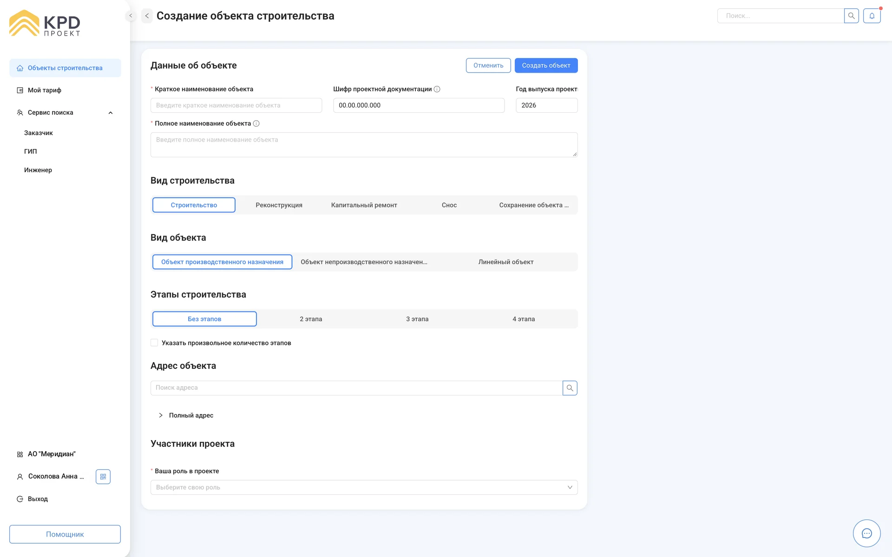Select 2 этапа option
Image resolution: width=892 pixels, height=557 pixels.
click(311, 319)
